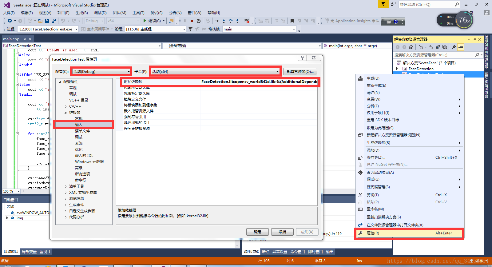The image size is (492, 267).
Task: Expand the img variable in Autos window
Action: coord(7,218)
